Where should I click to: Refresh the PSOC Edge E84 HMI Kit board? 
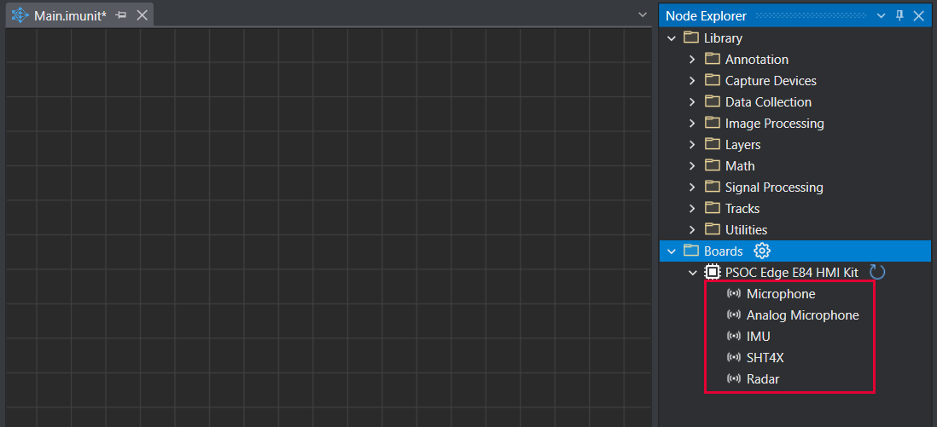pyautogui.click(x=877, y=273)
